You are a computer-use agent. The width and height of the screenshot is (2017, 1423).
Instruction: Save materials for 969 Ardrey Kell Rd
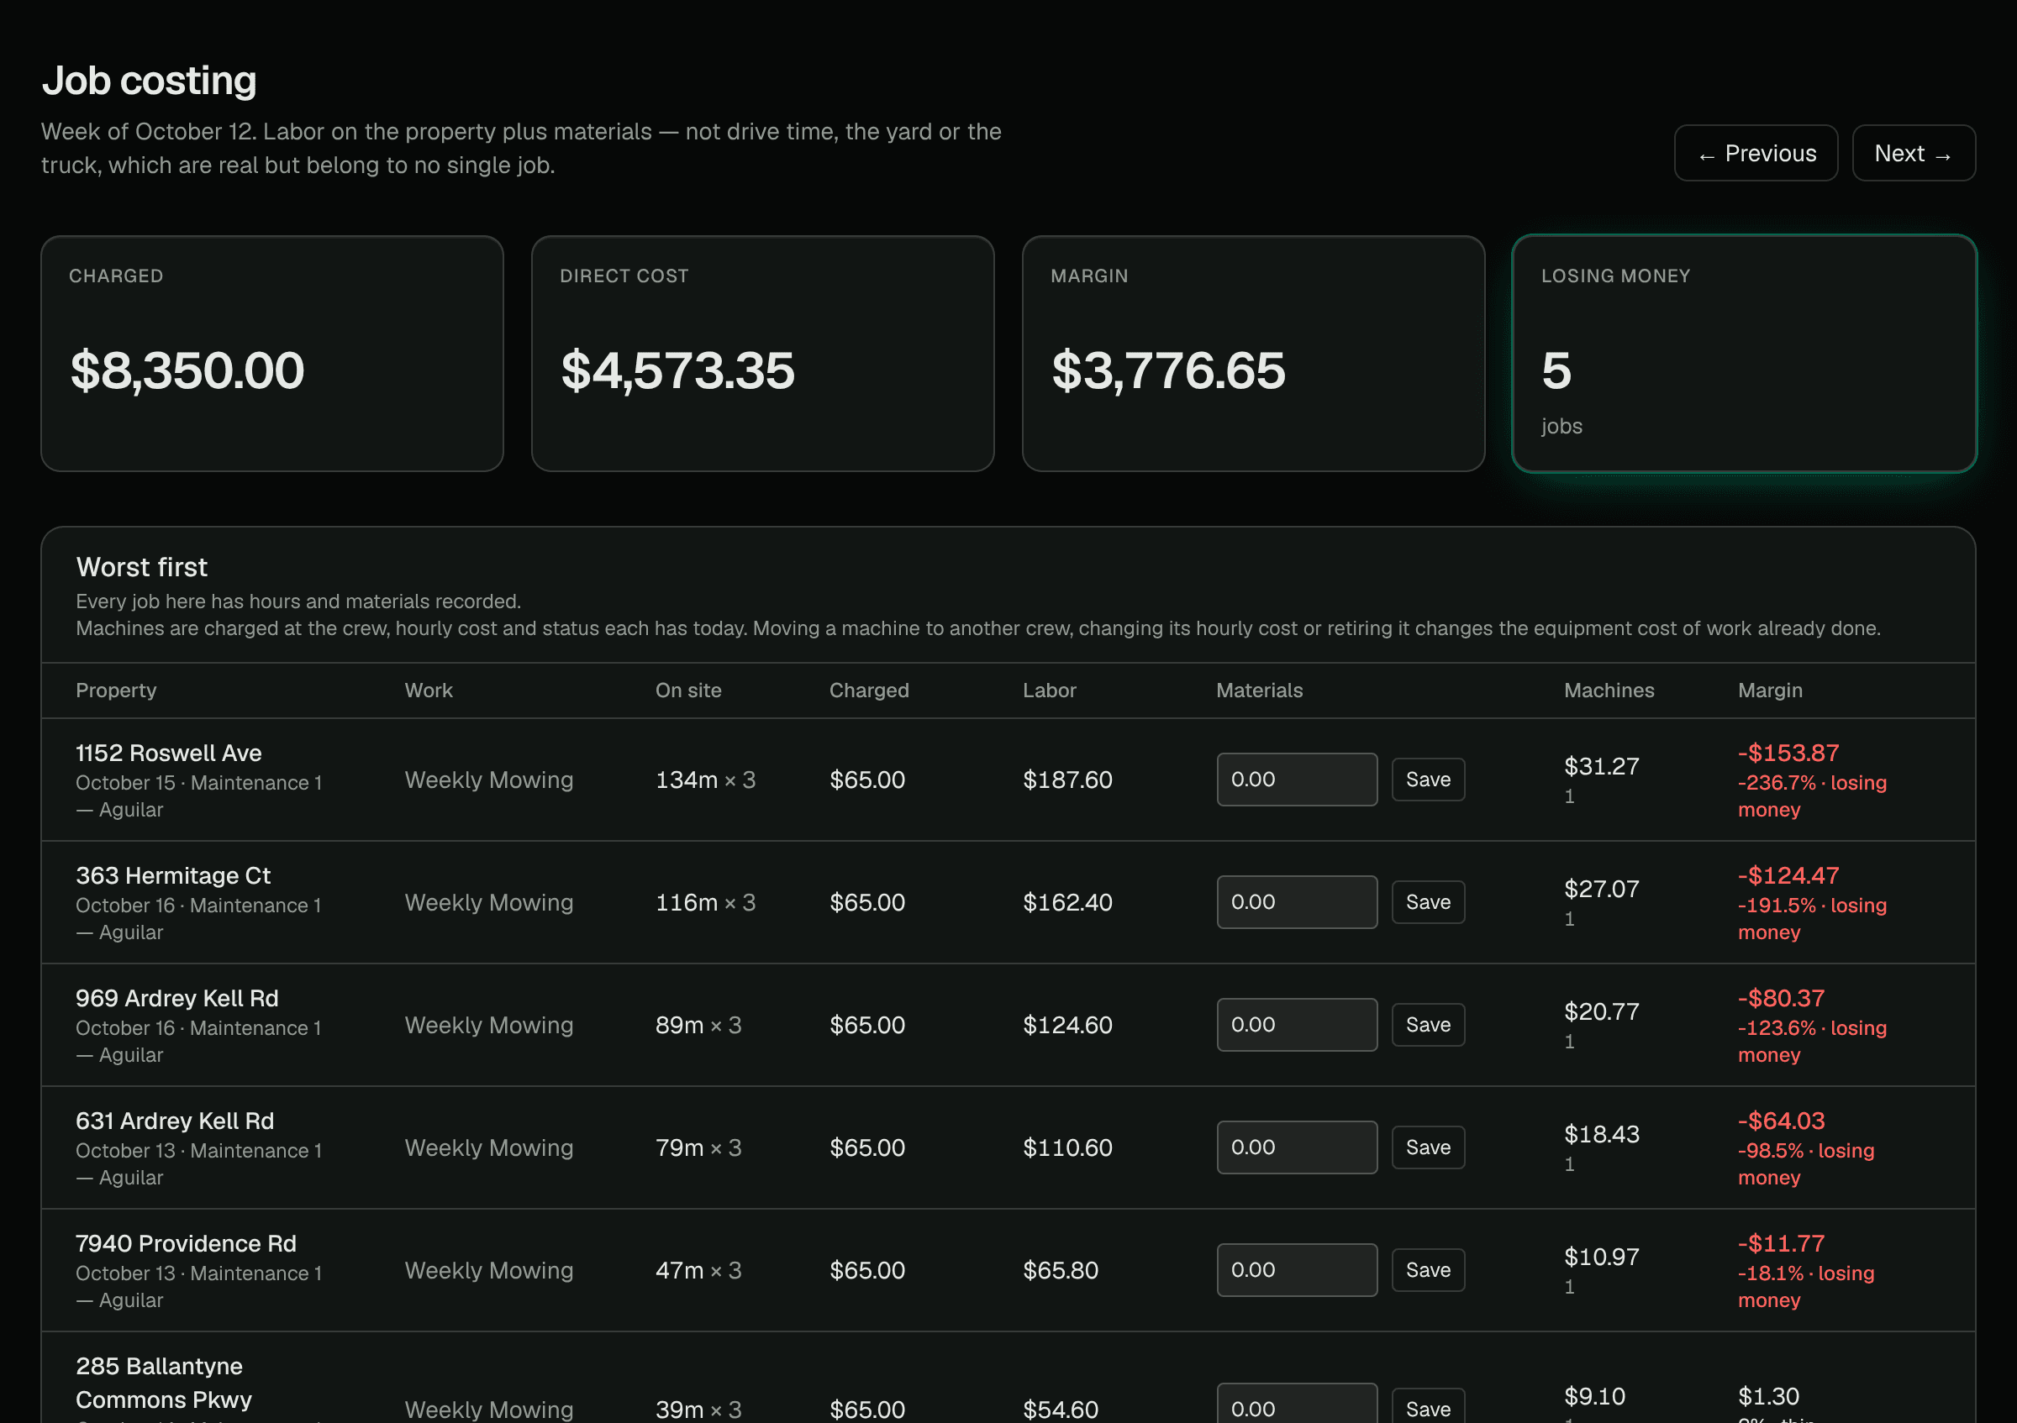pos(1428,1025)
